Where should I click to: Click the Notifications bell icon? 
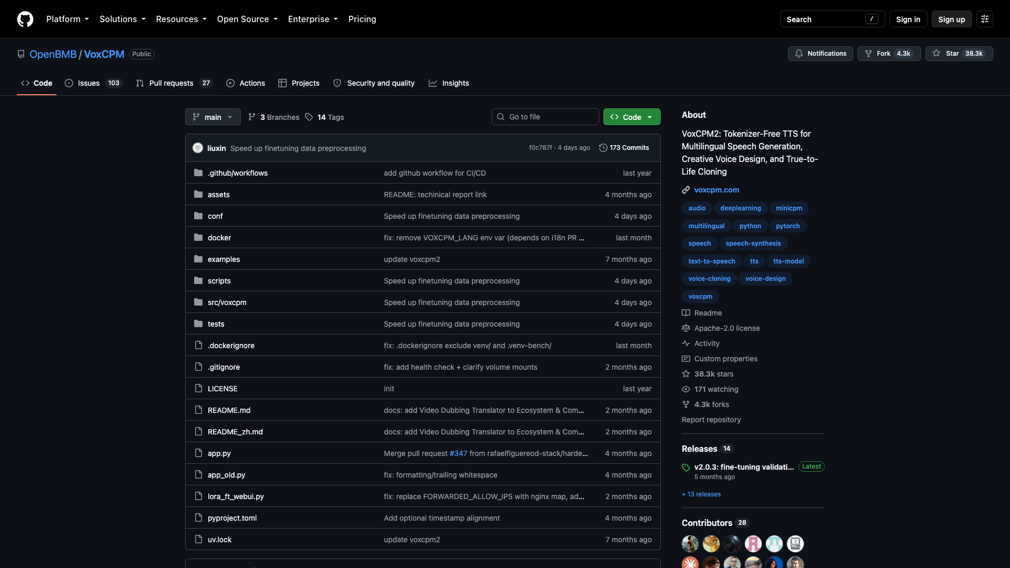point(799,54)
